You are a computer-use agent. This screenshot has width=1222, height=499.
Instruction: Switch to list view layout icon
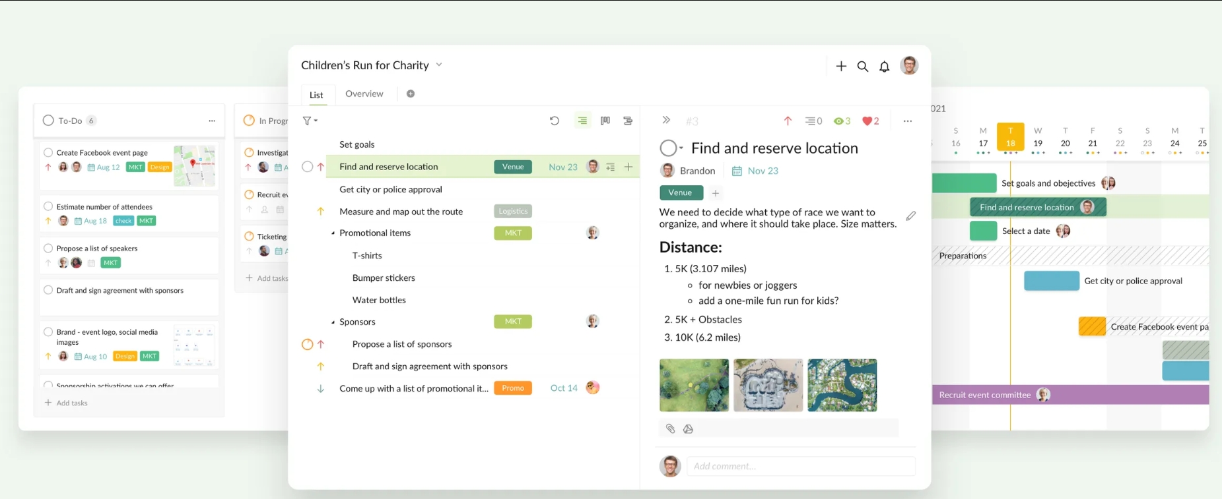[582, 121]
